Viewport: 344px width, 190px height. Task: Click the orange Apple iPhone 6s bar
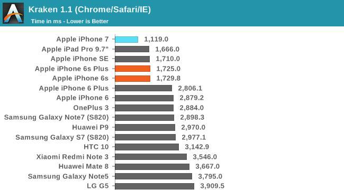[x=133, y=78]
